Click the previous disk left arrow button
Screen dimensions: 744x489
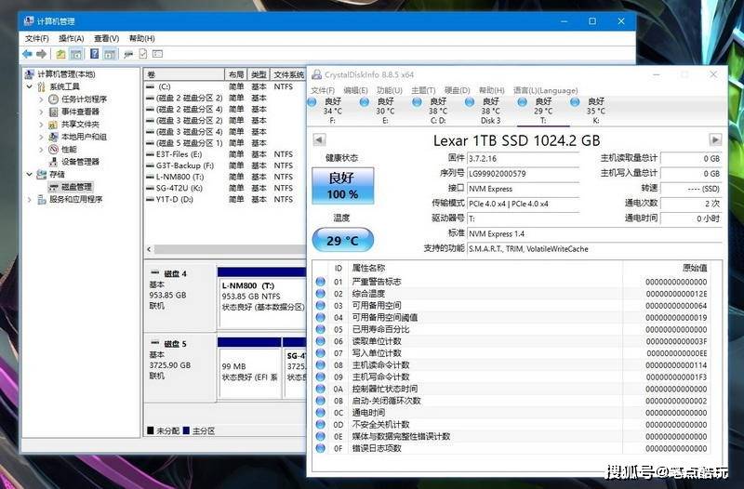[x=319, y=140]
